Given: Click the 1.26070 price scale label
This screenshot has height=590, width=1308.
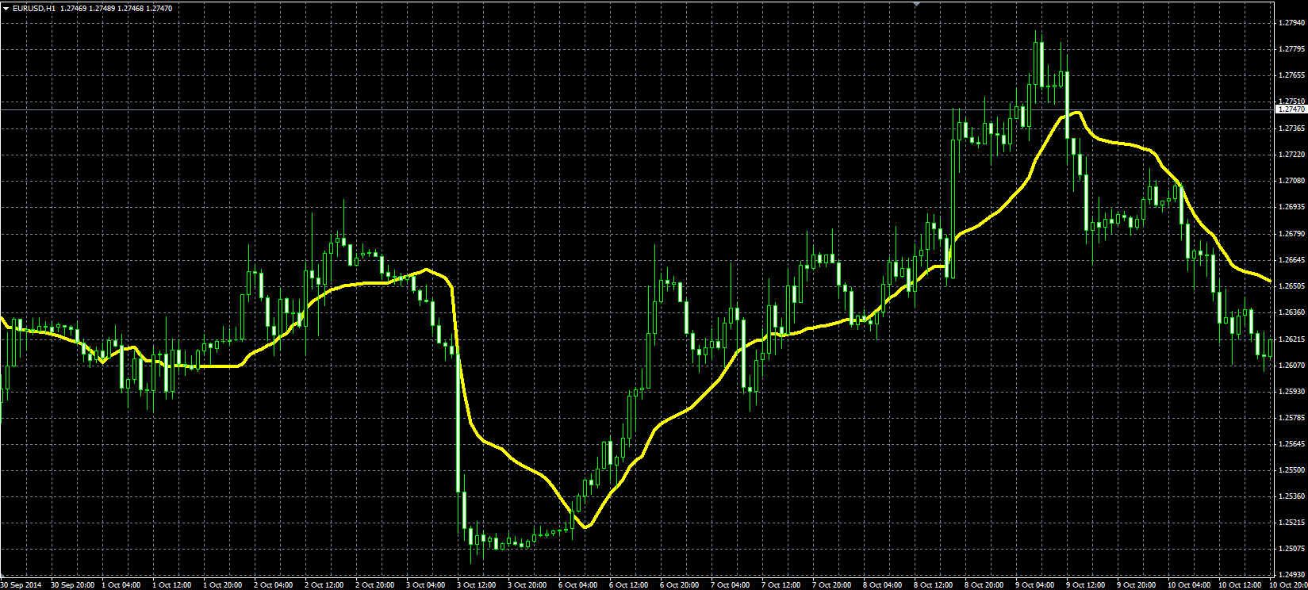Looking at the screenshot, I should (1292, 365).
